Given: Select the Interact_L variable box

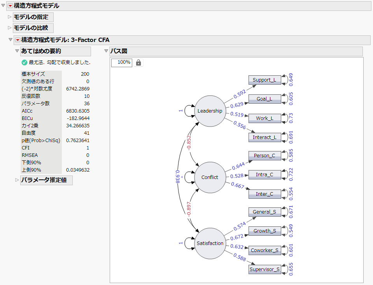Looking at the screenshot, I should (x=264, y=137).
